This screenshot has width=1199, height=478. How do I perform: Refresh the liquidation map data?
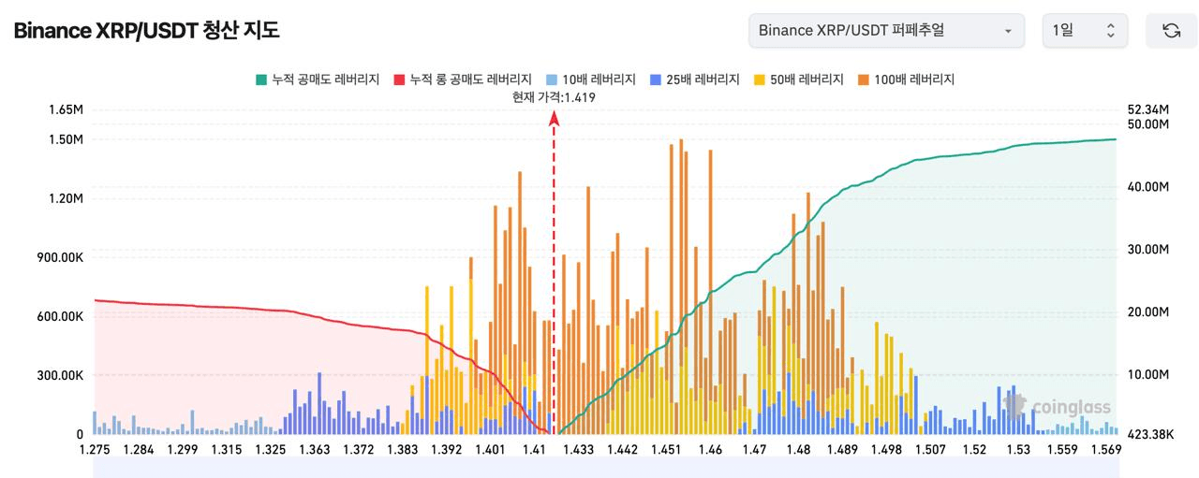[x=1171, y=30]
